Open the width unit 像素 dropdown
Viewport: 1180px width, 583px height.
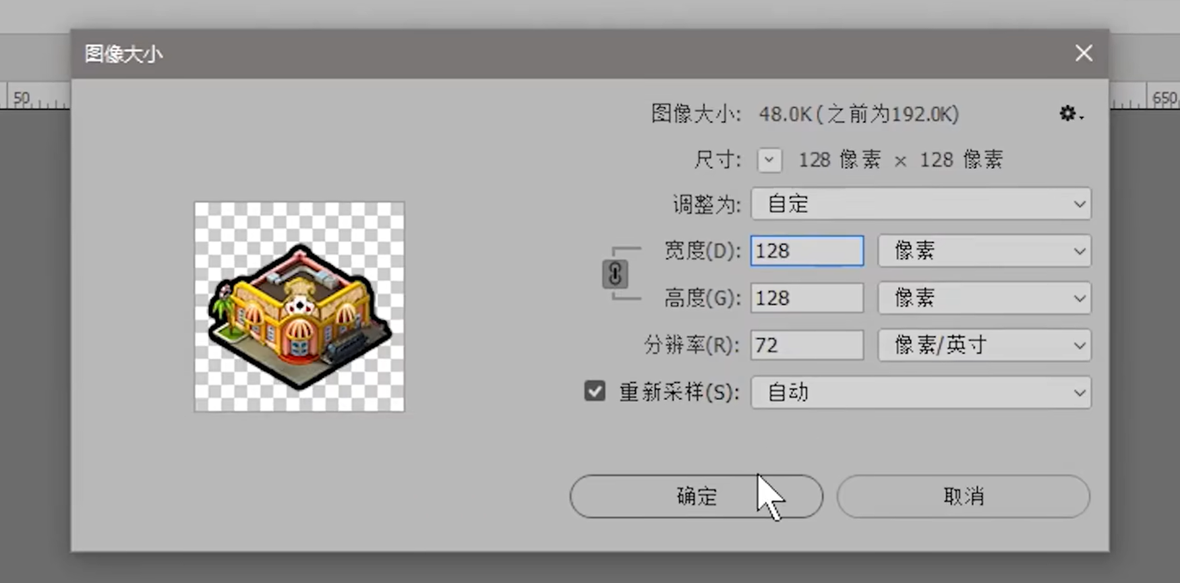coord(984,251)
